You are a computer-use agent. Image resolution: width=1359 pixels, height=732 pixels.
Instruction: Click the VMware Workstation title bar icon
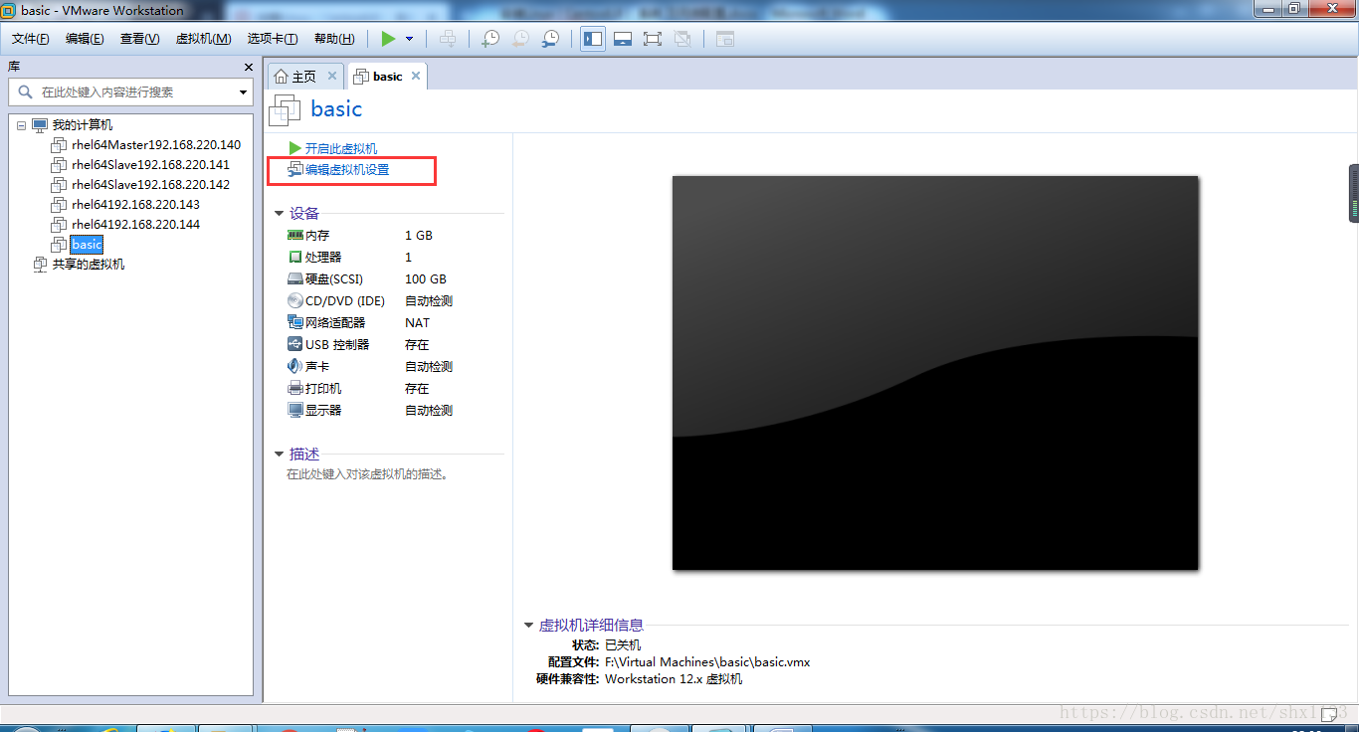click(x=9, y=11)
